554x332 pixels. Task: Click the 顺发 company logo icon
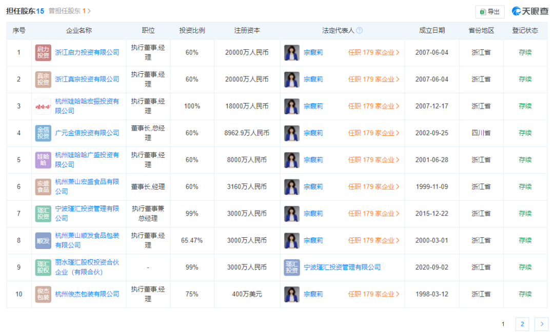tap(43, 240)
